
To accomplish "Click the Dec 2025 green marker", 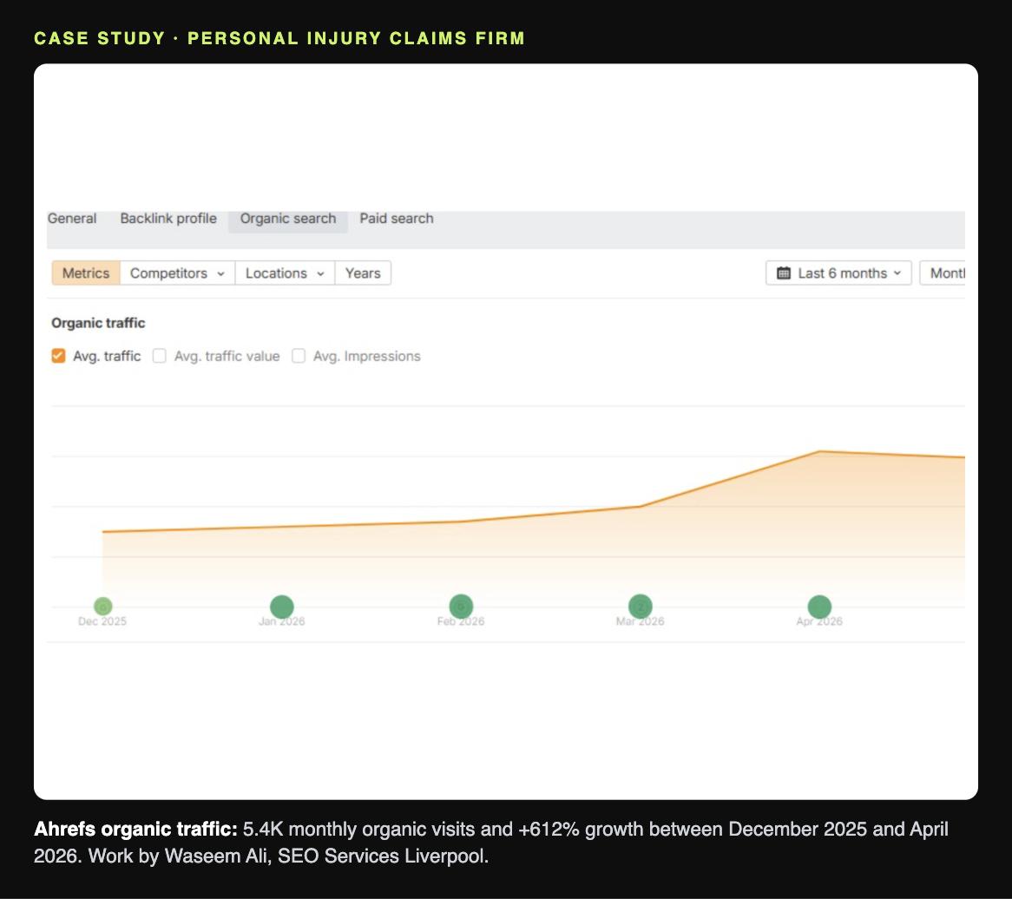I will tap(102, 606).
